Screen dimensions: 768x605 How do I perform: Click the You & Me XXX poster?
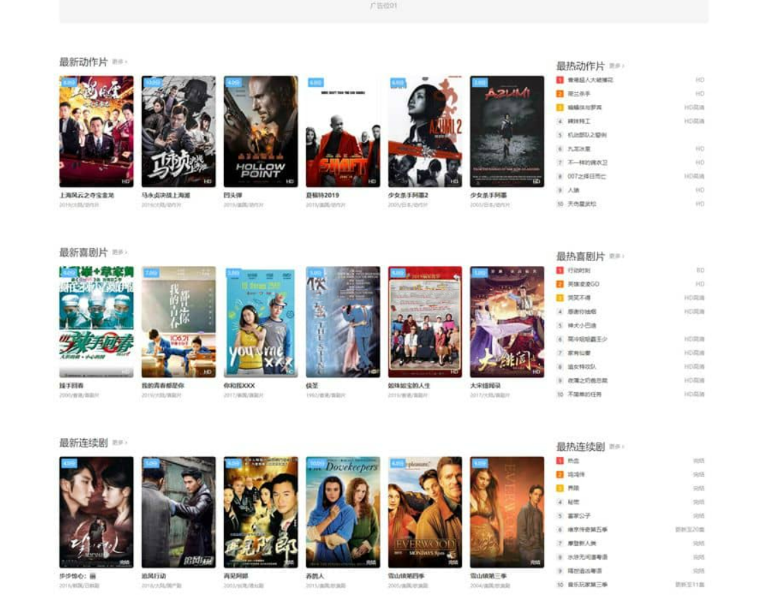pos(260,322)
